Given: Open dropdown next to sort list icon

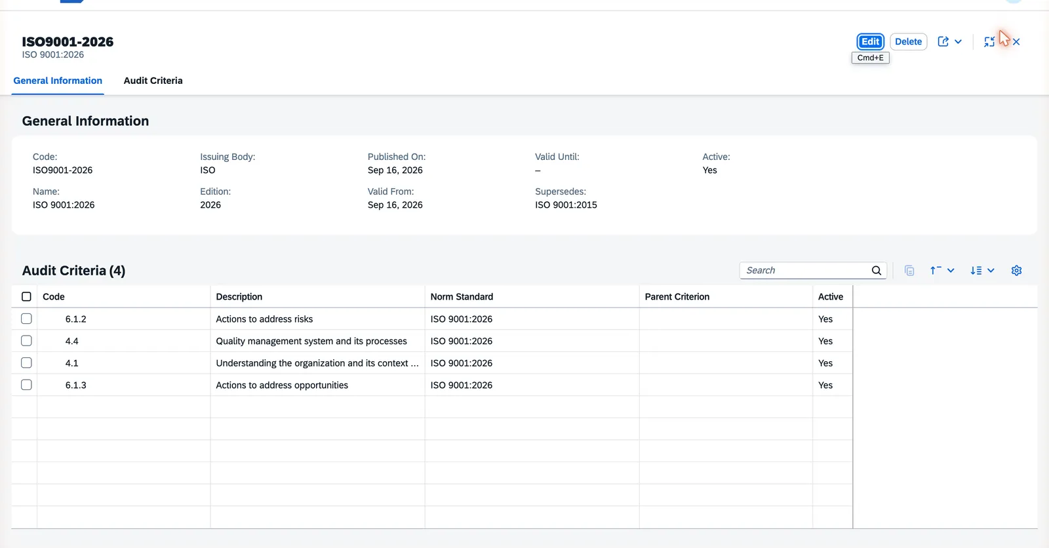Looking at the screenshot, I should [x=991, y=270].
